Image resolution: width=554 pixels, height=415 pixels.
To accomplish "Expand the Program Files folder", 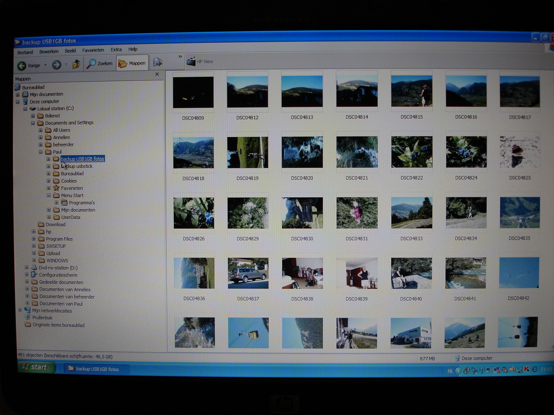I will tap(34, 239).
